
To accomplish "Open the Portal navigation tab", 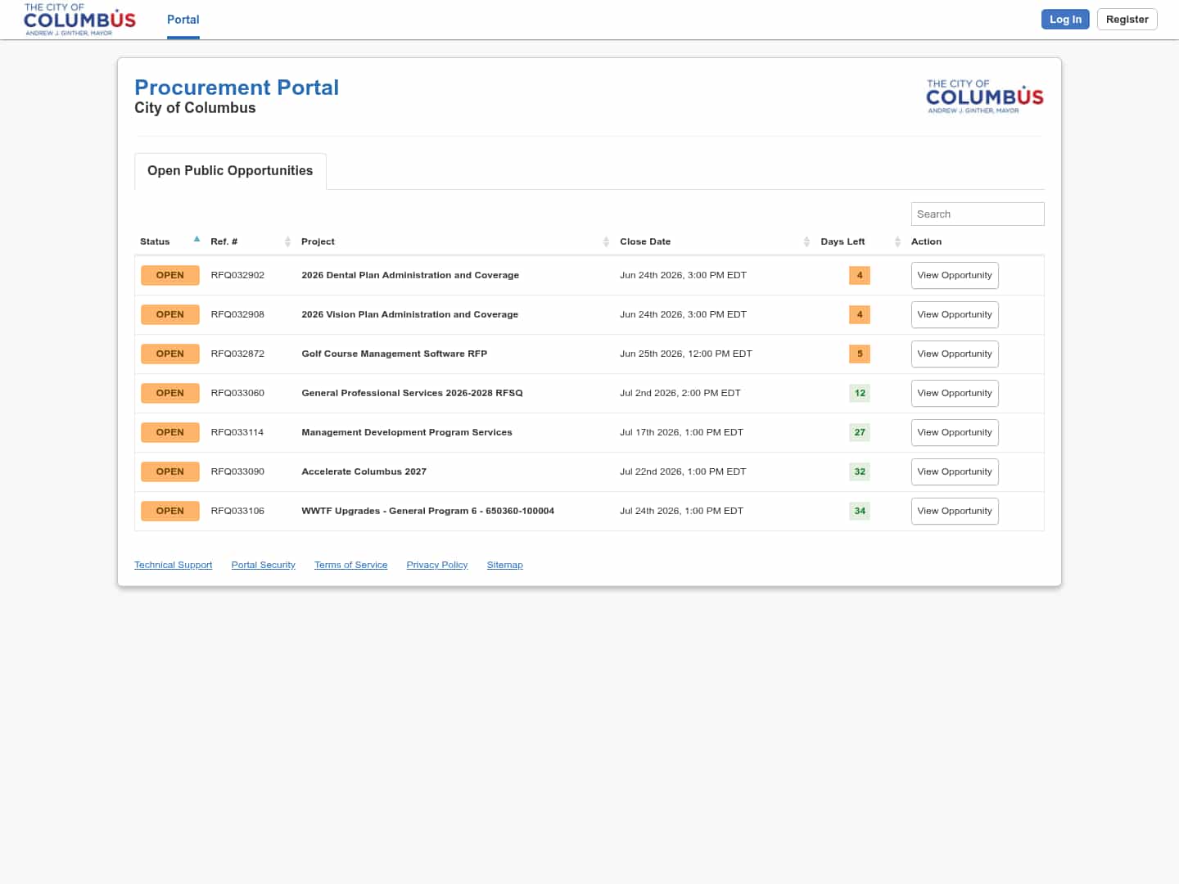I will (183, 20).
